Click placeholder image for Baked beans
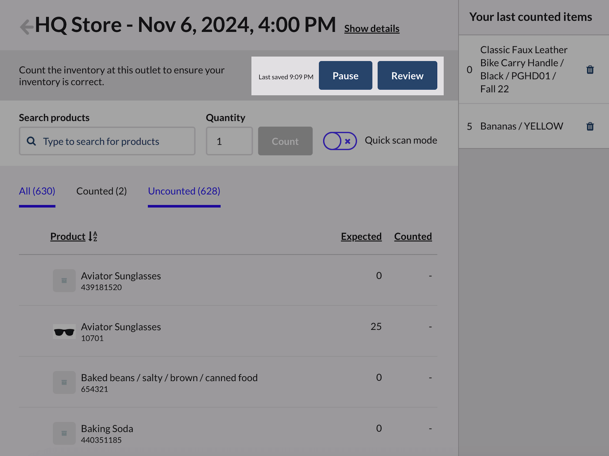 [x=64, y=382]
